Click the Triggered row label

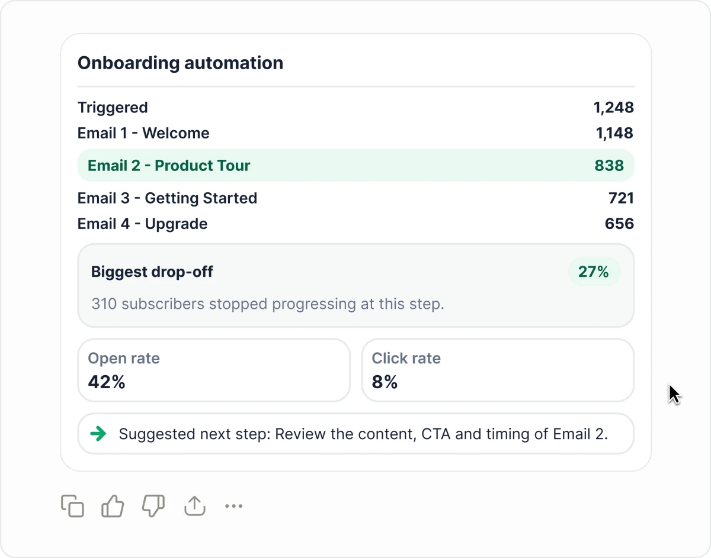[x=113, y=108]
